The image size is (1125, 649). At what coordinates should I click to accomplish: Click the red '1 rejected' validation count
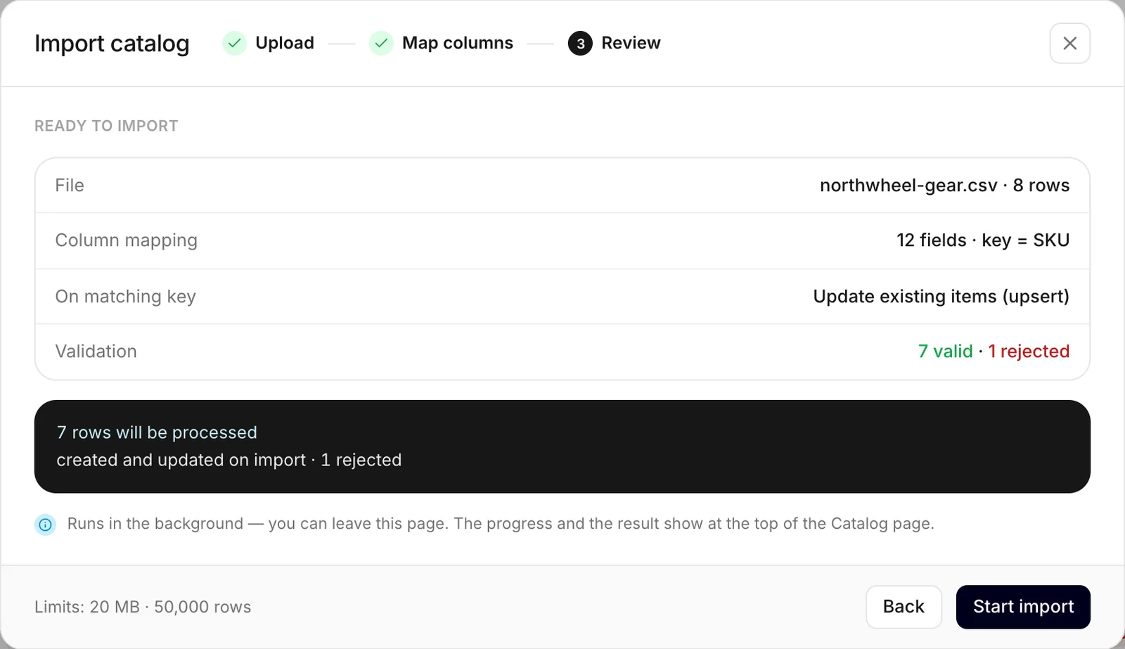[x=1029, y=351]
